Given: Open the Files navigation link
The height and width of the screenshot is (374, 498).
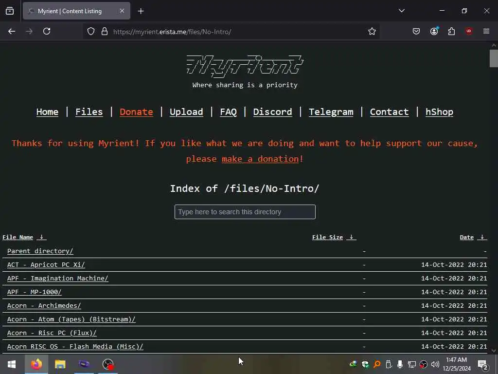Looking at the screenshot, I should (89, 112).
